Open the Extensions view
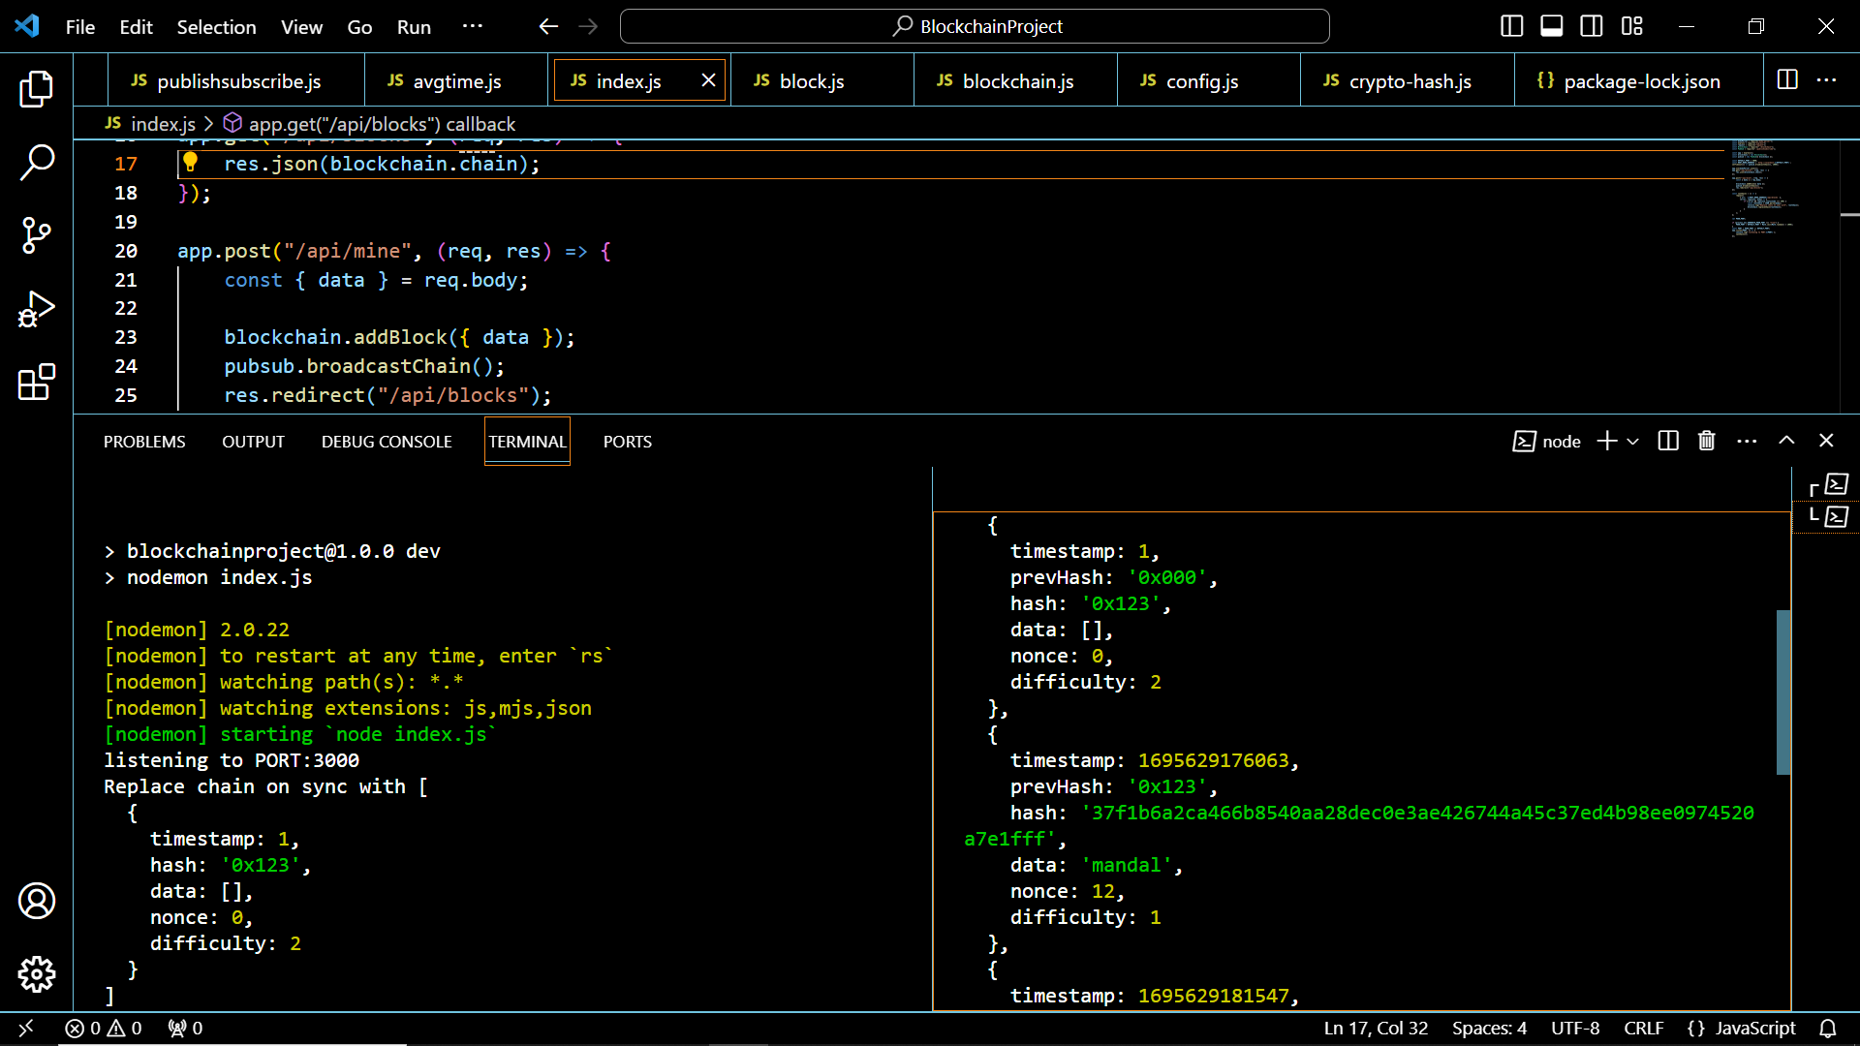The width and height of the screenshot is (1860, 1046). coord(37,383)
